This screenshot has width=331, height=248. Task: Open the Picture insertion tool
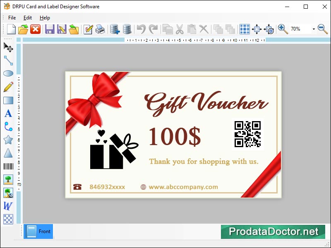[8, 179]
